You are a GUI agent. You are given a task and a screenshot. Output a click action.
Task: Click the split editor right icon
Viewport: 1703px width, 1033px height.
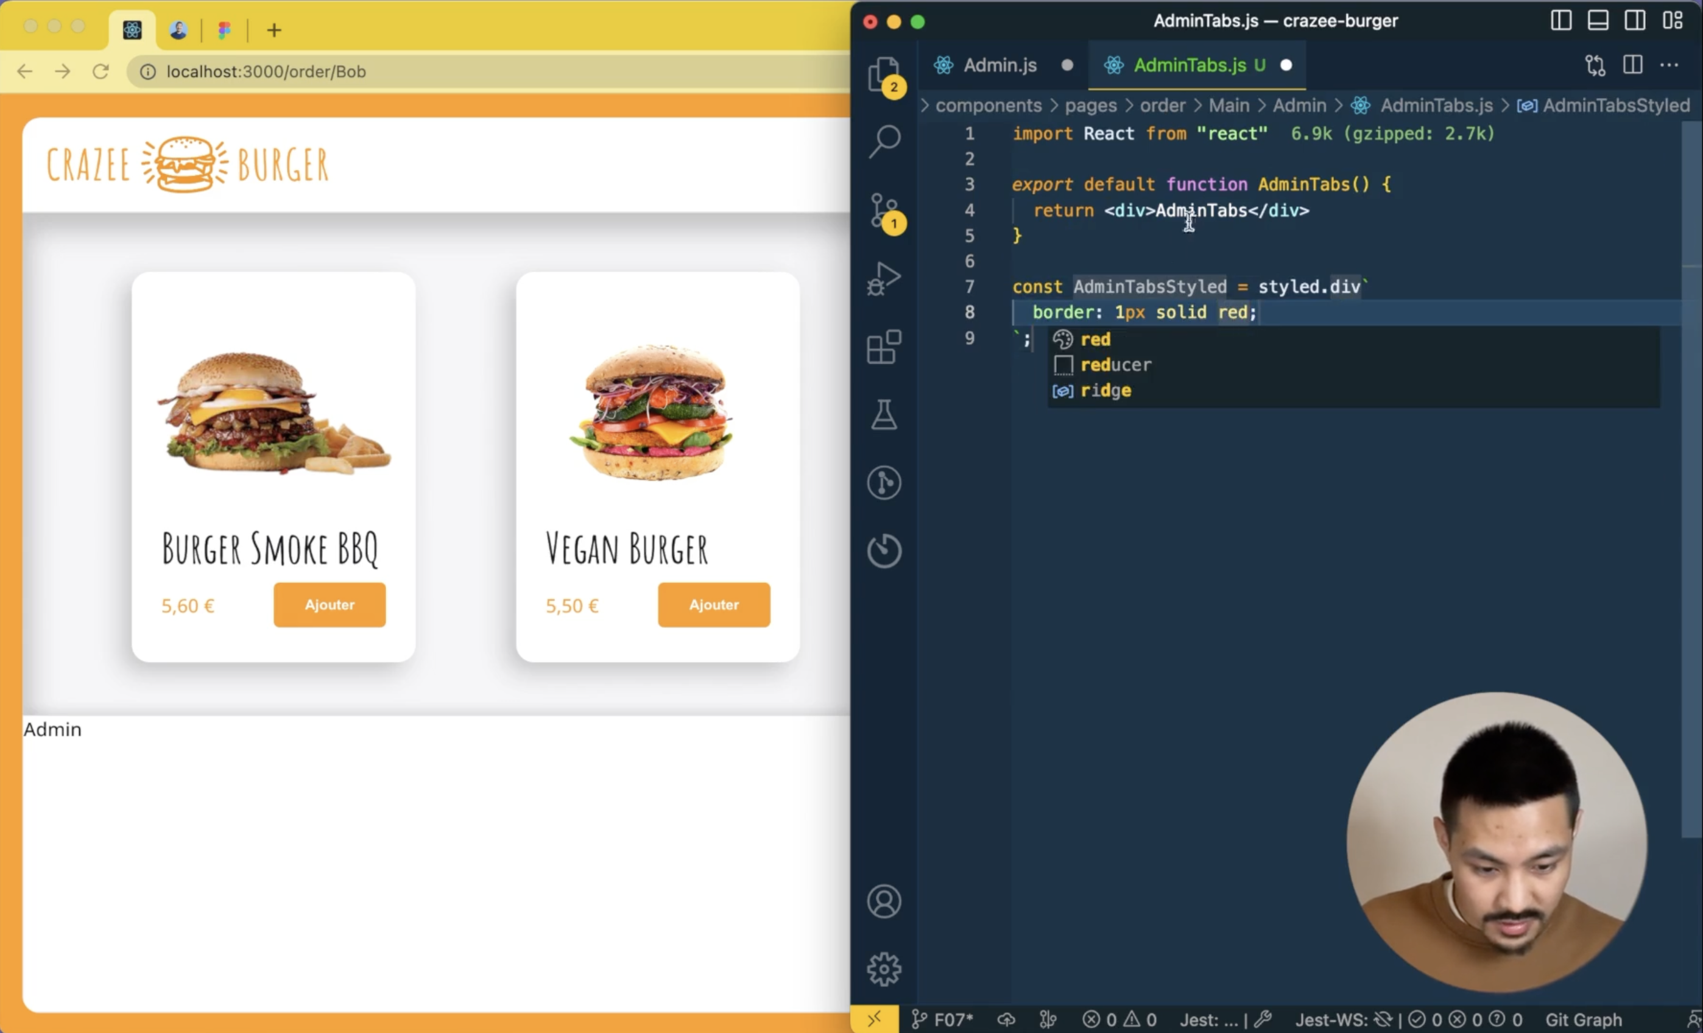point(1632,65)
